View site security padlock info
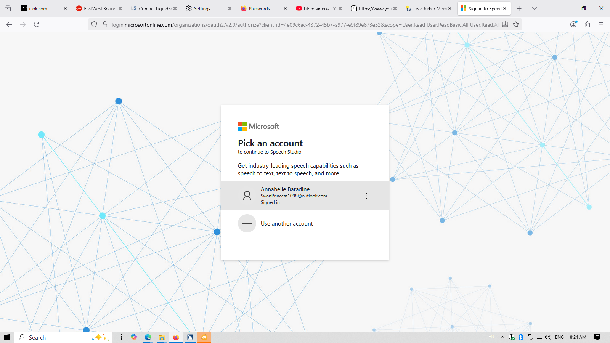The image size is (610, 343). click(105, 24)
